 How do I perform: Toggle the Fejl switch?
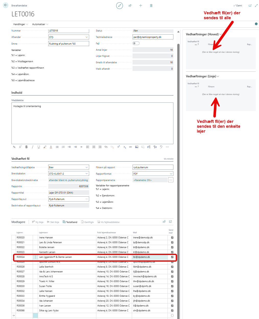click(x=136, y=43)
